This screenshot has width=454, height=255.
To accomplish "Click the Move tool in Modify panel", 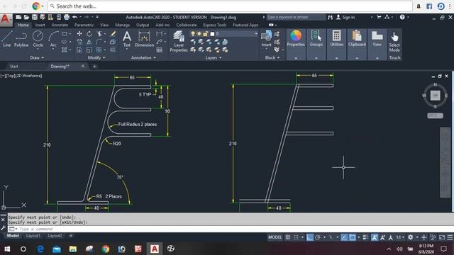I will tap(79, 34).
